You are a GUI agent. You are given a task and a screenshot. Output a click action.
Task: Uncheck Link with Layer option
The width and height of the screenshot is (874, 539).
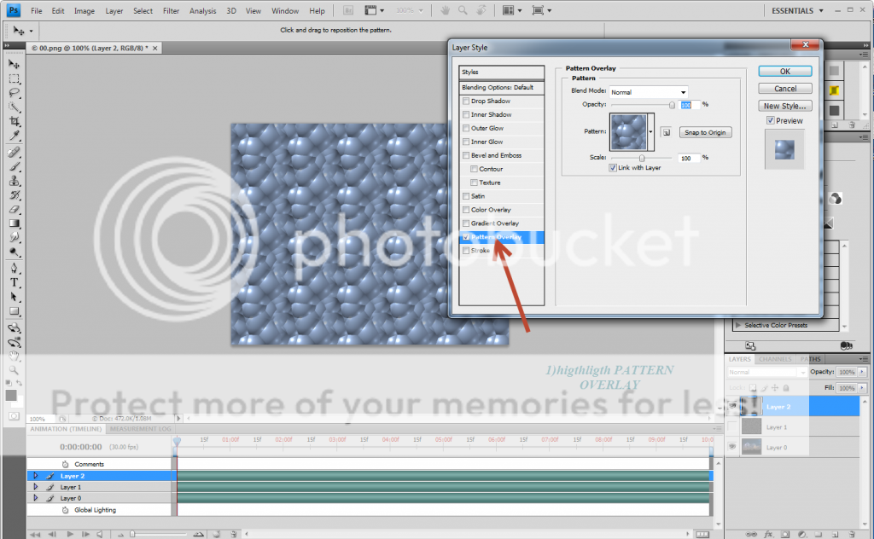pyautogui.click(x=613, y=168)
